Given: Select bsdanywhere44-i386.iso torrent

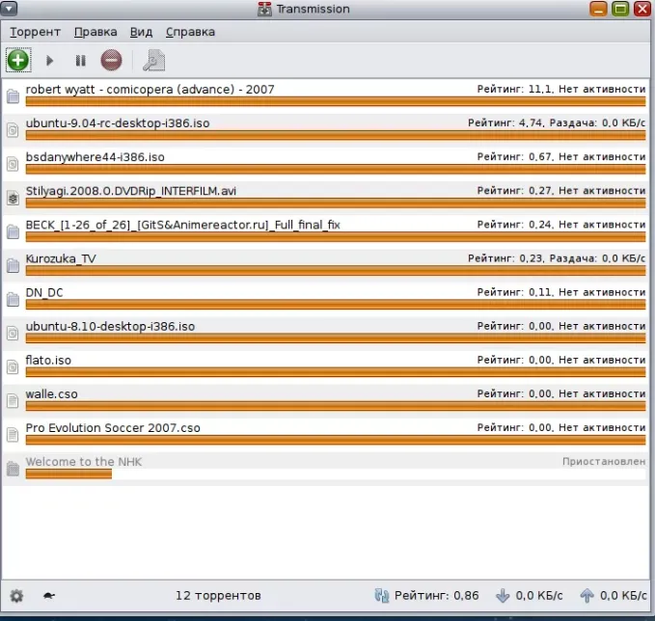Looking at the screenshot, I should [x=326, y=164].
